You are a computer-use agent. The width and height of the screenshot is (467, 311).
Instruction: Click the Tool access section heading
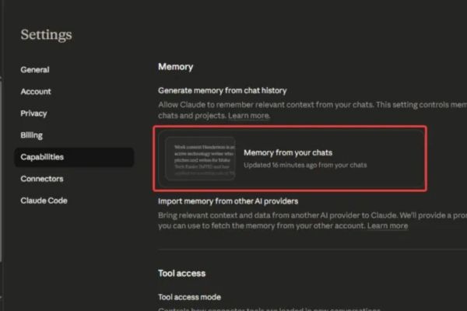tap(182, 273)
